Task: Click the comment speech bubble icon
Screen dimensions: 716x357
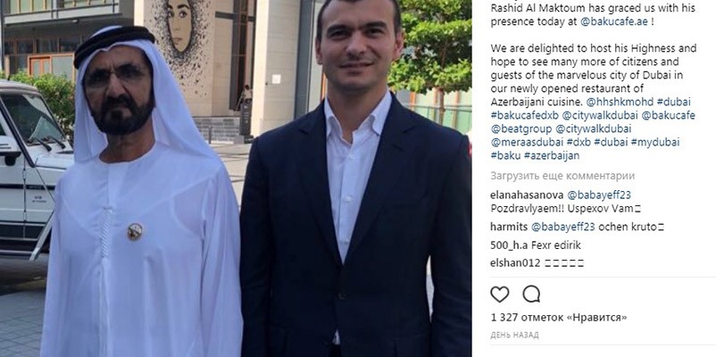Action: pos(531,295)
